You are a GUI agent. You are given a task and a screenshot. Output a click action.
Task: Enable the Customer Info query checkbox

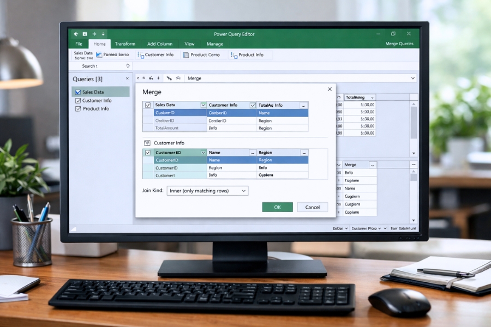77,100
